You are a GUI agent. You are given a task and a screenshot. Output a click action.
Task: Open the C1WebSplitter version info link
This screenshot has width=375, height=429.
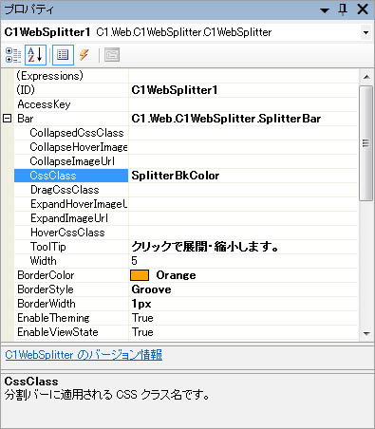(x=84, y=355)
